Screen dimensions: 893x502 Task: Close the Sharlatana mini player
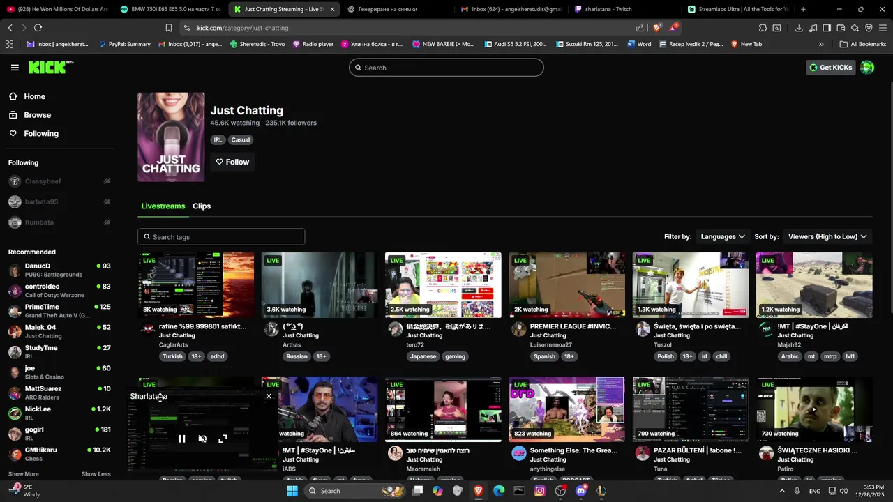point(269,396)
